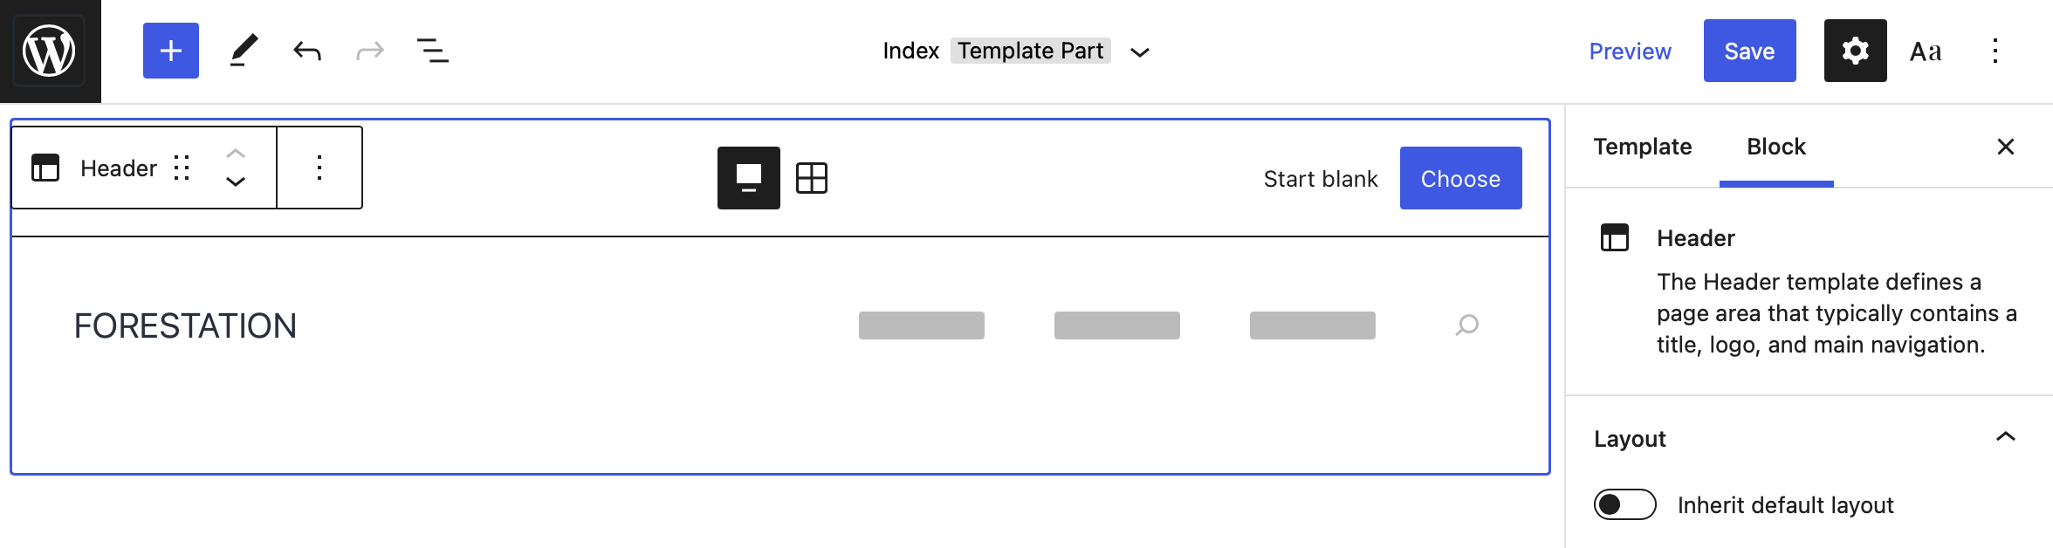This screenshot has height=548, width=2053.
Task: Click the undo arrow
Action: (306, 50)
